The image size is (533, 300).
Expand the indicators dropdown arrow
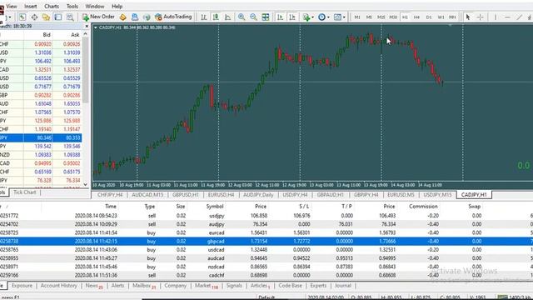[x=312, y=17]
